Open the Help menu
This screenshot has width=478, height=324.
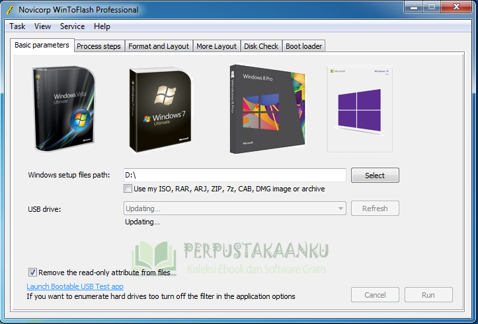point(102,26)
